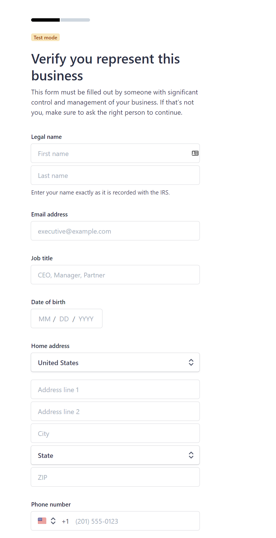Click the Last name field
The image size is (276, 538).
pos(115,175)
